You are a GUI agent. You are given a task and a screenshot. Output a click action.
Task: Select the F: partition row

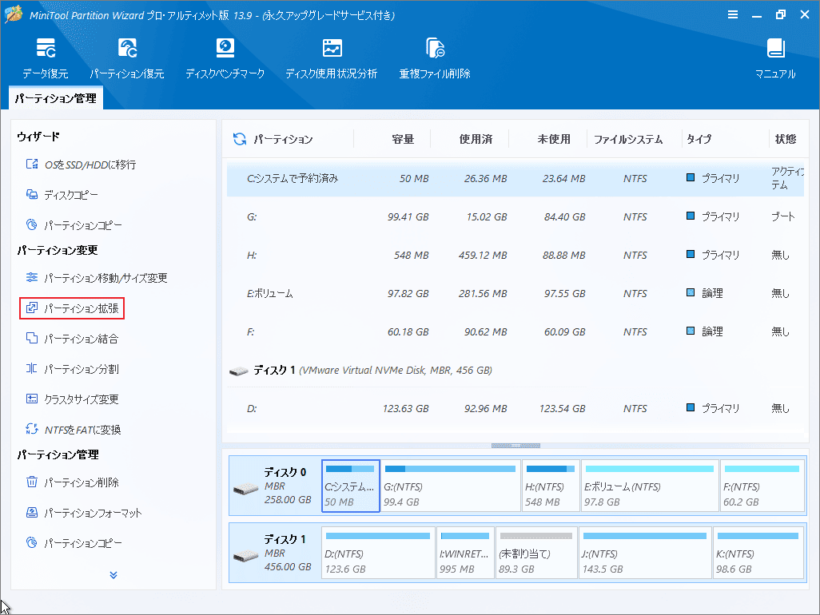click(515, 331)
